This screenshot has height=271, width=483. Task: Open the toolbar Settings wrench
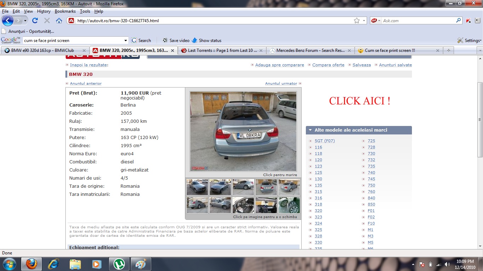pyautogui.click(x=469, y=40)
